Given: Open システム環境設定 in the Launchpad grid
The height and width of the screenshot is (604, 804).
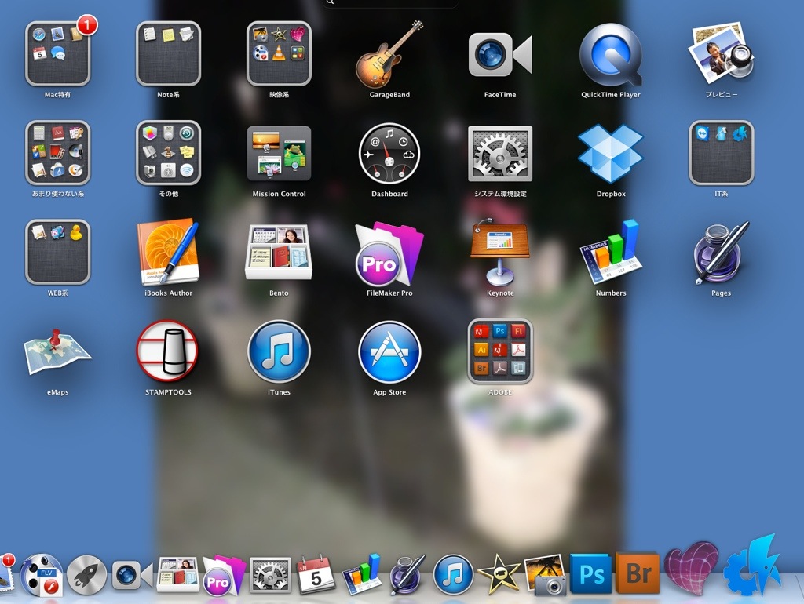Looking at the screenshot, I should pos(500,154).
